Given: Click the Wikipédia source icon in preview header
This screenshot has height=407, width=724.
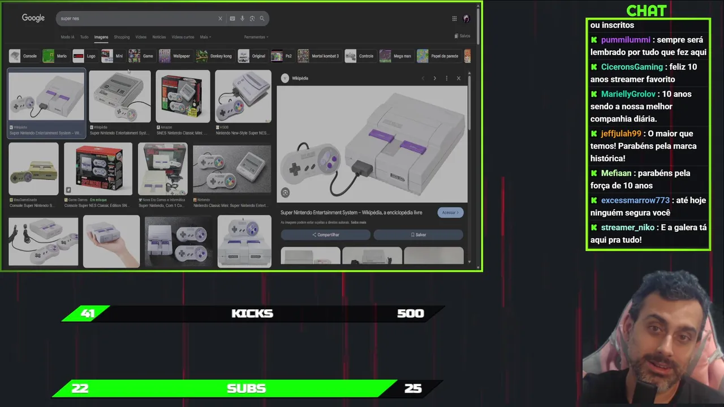Looking at the screenshot, I should tap(285, 78).
